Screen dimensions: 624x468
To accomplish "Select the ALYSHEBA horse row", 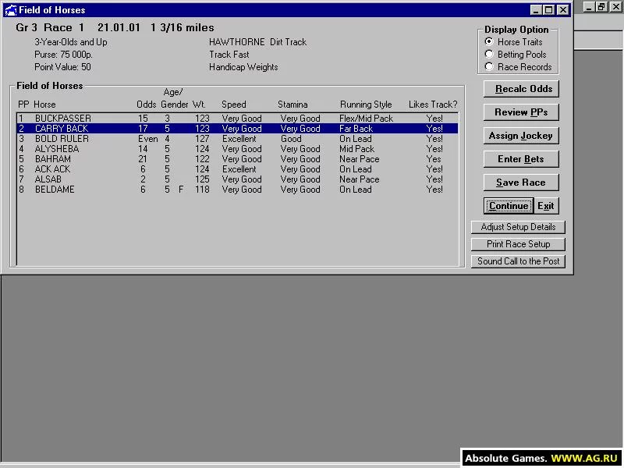I will (x=238, y=149).
